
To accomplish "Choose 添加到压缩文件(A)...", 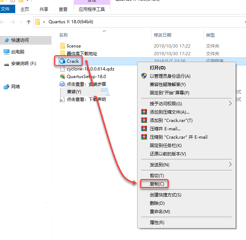I will click(169, 112).
